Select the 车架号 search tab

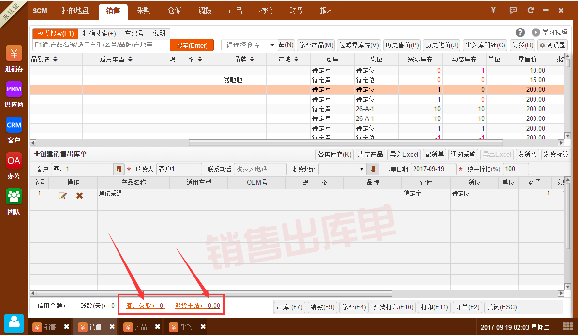pos(134,33)
